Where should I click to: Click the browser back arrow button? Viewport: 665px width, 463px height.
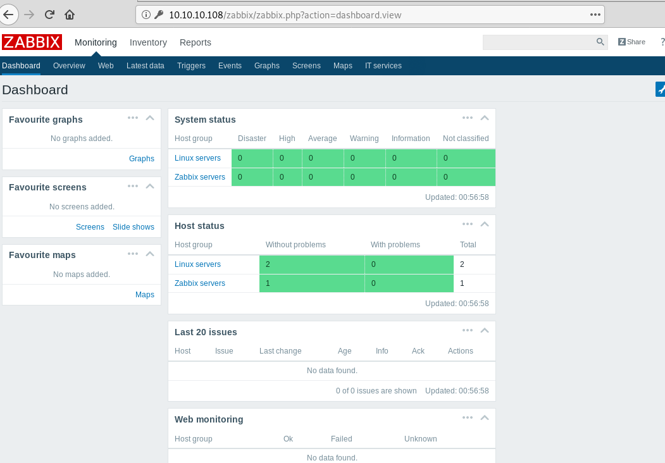[x=8, y=15]
